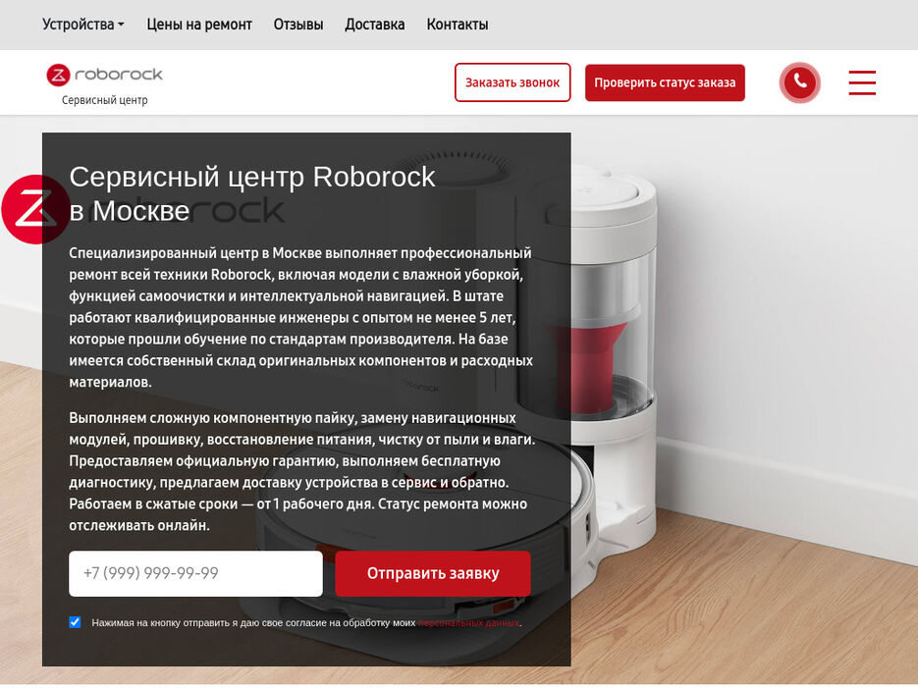
Task: Click the Сервисный центр Roborock heading
Action: tap(251, 193)
